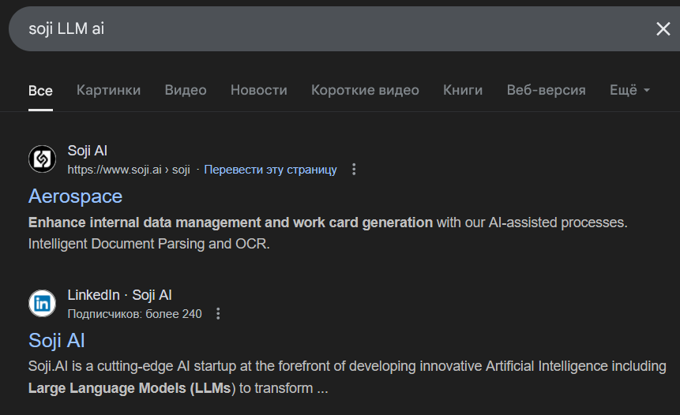Image resolution: width=680 pixels, height=415 pixels.
Task: Go to the "Книги" books tab
Action: click(463, 90)
